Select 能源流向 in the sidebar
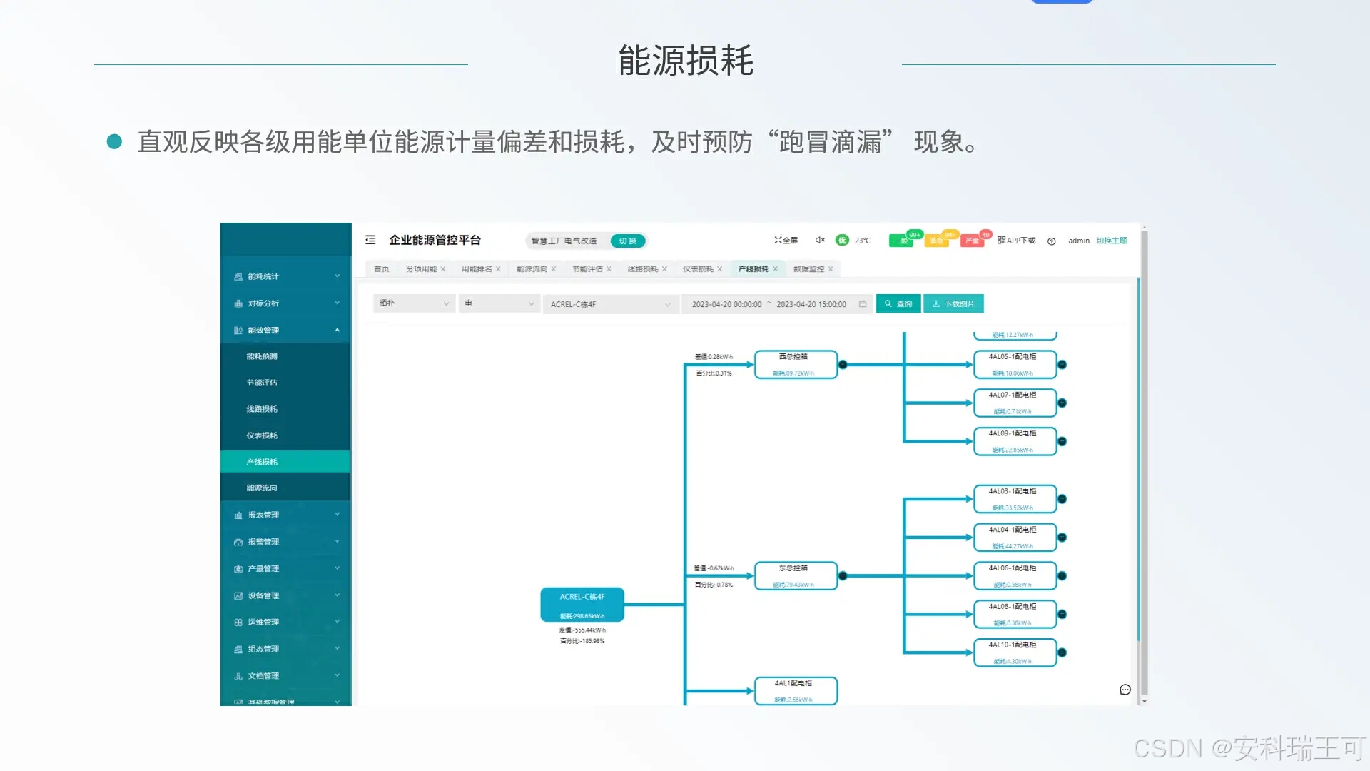This screenshot has width=1370, height=771. [262, 488]
